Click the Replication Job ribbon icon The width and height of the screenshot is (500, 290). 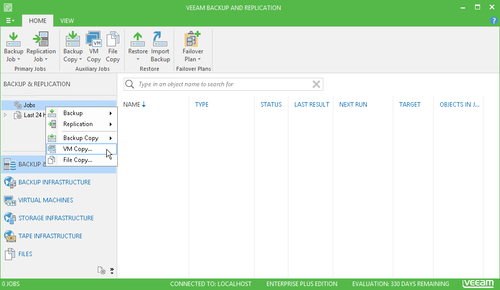[41, 39]
